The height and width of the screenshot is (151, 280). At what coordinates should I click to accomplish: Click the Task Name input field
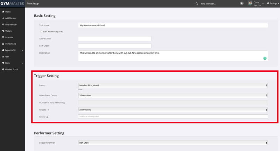[x=173, y=25]
